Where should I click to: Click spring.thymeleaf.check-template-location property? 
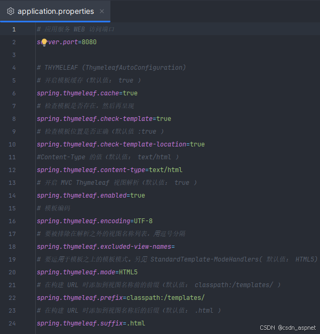point(111,144)
